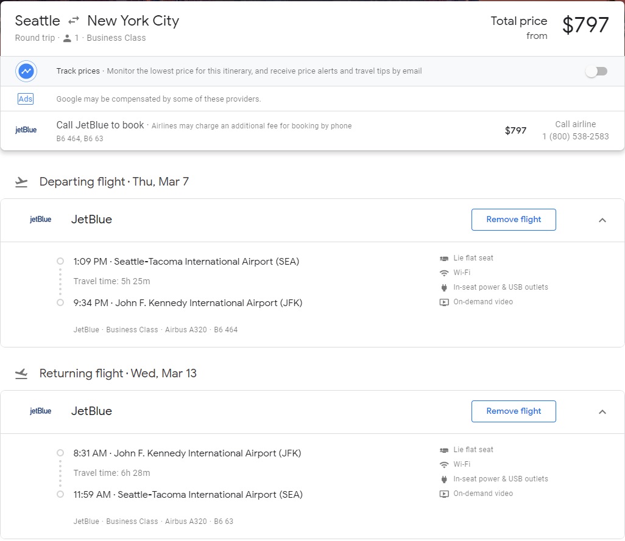
Task: Click departing flight Wi-Fi icon
Action: pos(444,273)
